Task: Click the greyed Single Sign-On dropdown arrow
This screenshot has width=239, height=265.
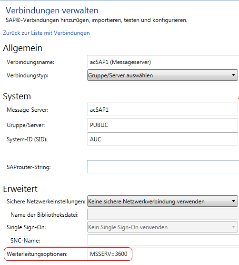Action: point(233,227)
